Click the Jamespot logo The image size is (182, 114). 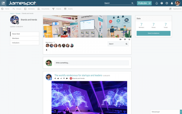click(23, 3)
